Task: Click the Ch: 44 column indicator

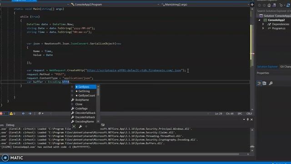Action: coord(230,113)
